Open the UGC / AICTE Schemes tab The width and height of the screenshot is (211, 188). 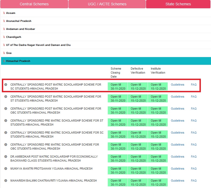coord(107,4)
